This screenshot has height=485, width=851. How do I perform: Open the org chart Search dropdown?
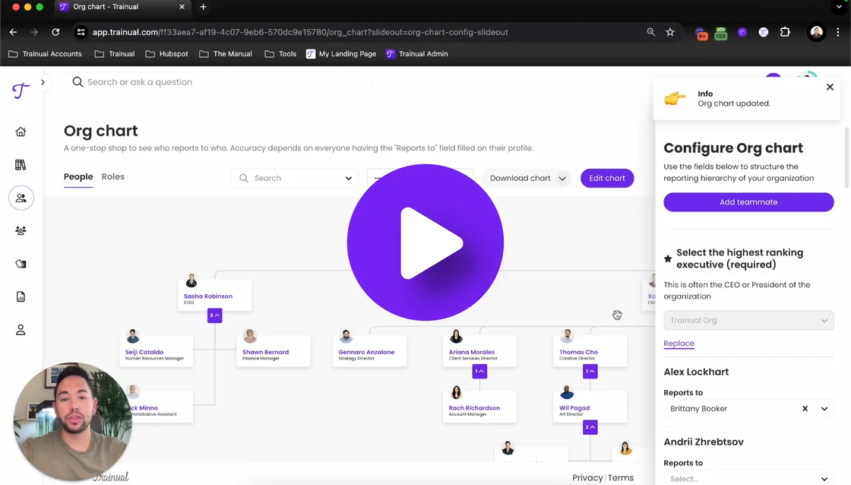[295, 178]
